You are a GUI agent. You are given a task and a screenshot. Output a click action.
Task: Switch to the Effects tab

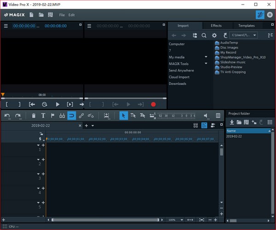216,26
